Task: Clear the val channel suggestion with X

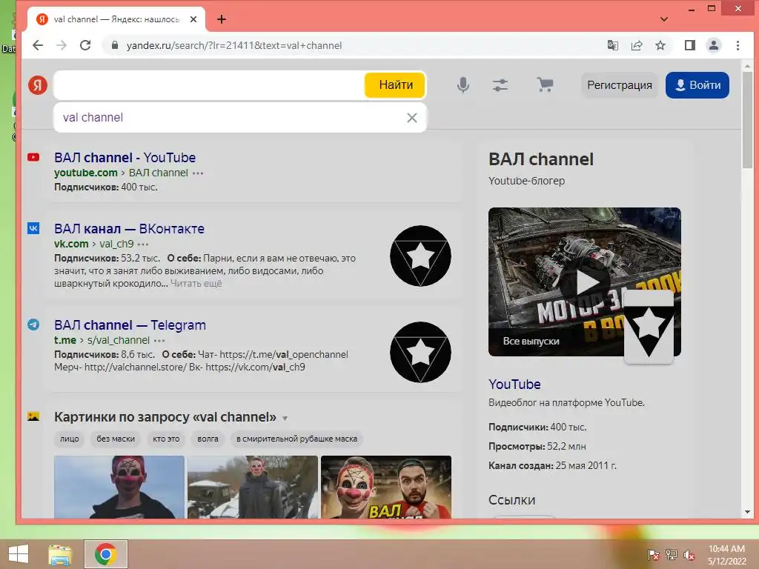Action: (412, 118)
